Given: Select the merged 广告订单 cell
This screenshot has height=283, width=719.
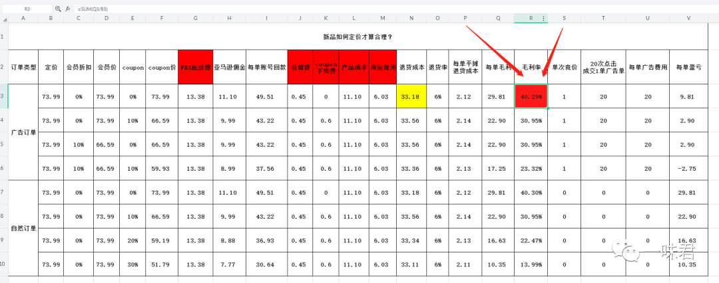Looking at the screenshot, I should pyautogui.click(x=23, y=132).
